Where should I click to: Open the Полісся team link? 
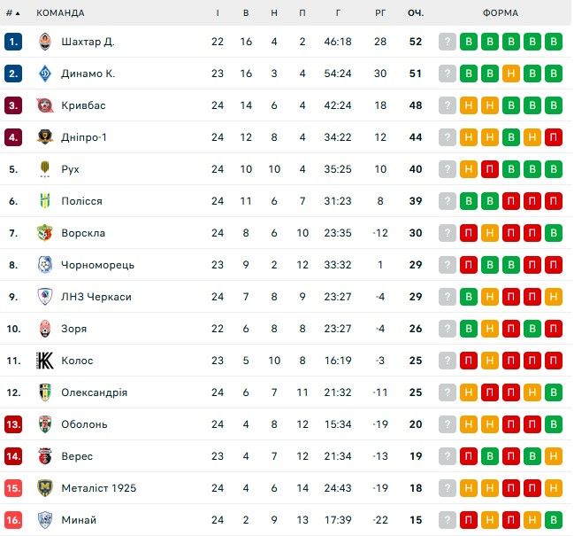pos(81,201)
